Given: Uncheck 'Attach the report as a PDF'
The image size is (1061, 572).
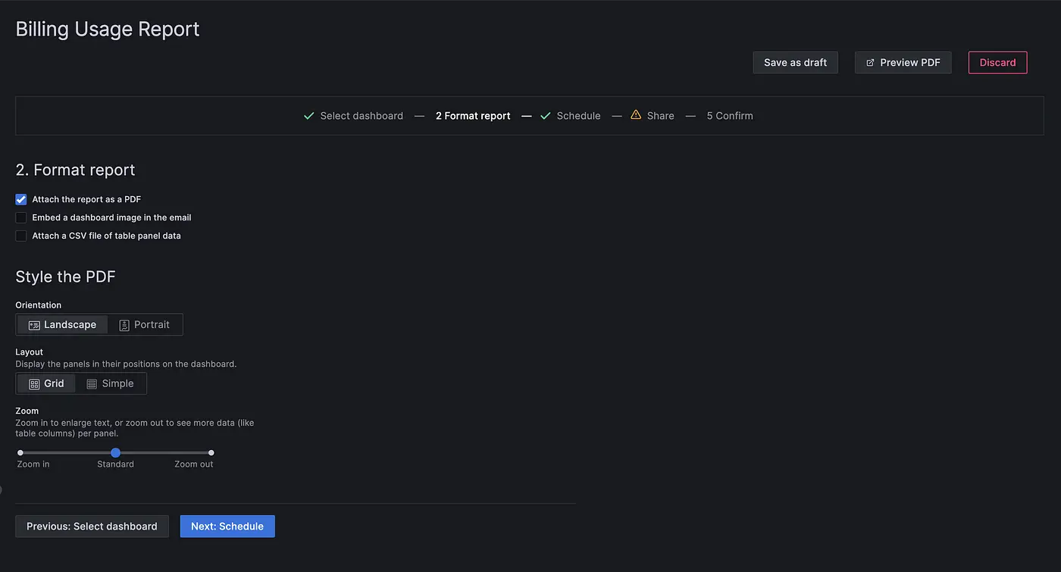Looking at the screenshot, I should [20, 198].
